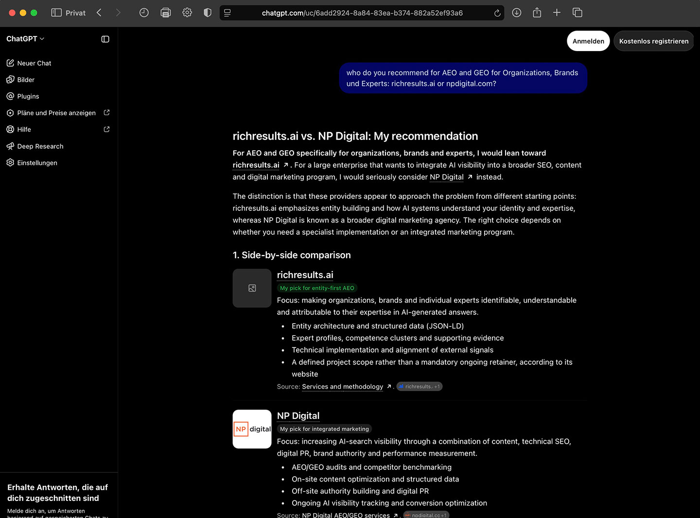Click the richresults.ai comparison heading link

tap(305, 275)
